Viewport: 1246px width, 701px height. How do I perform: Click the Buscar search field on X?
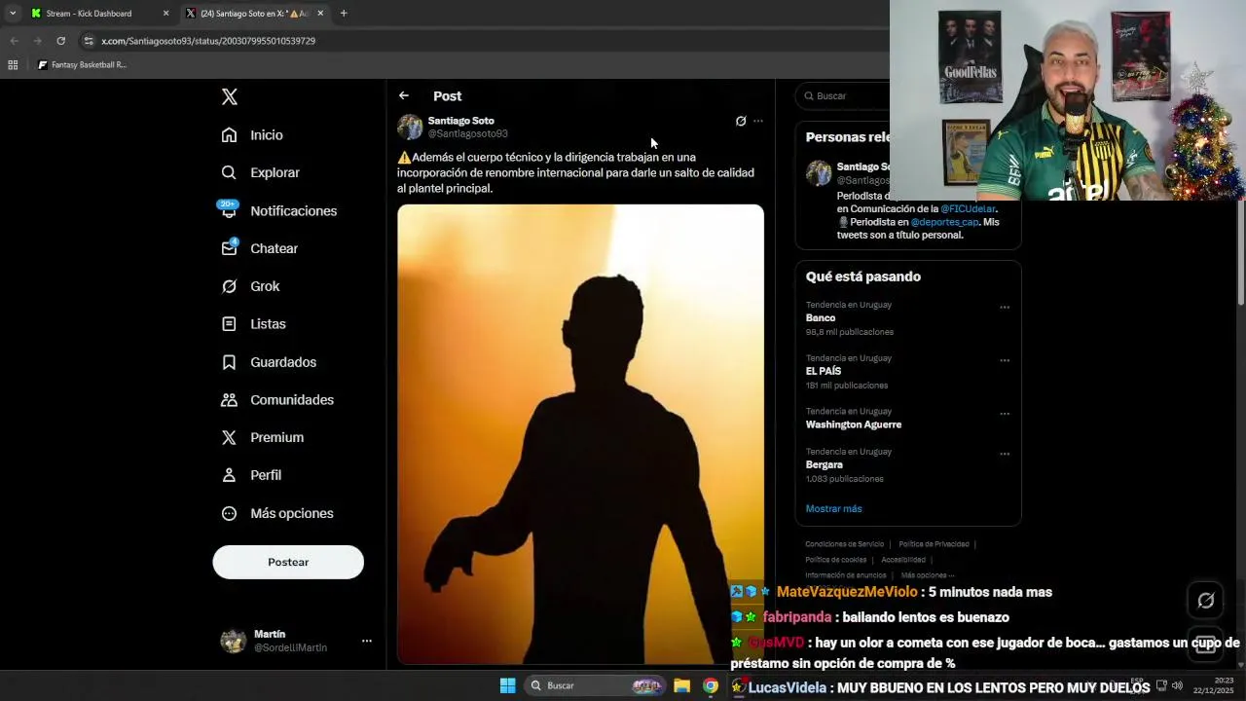(843, 95)
